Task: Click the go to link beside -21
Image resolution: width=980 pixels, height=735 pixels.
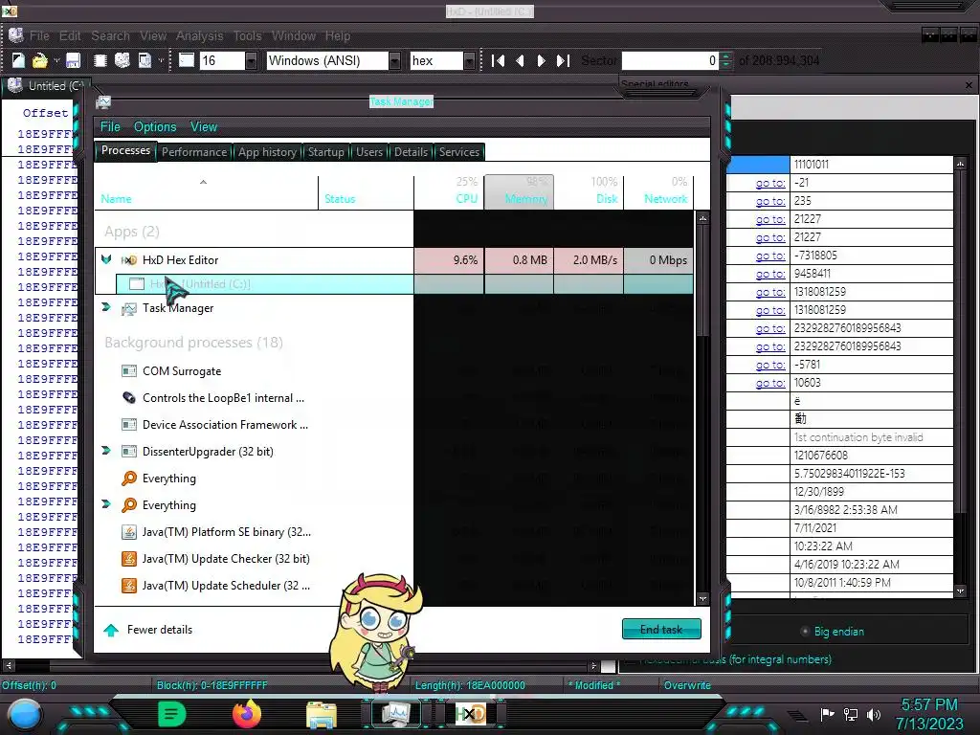Action: [x=770, y=183]
